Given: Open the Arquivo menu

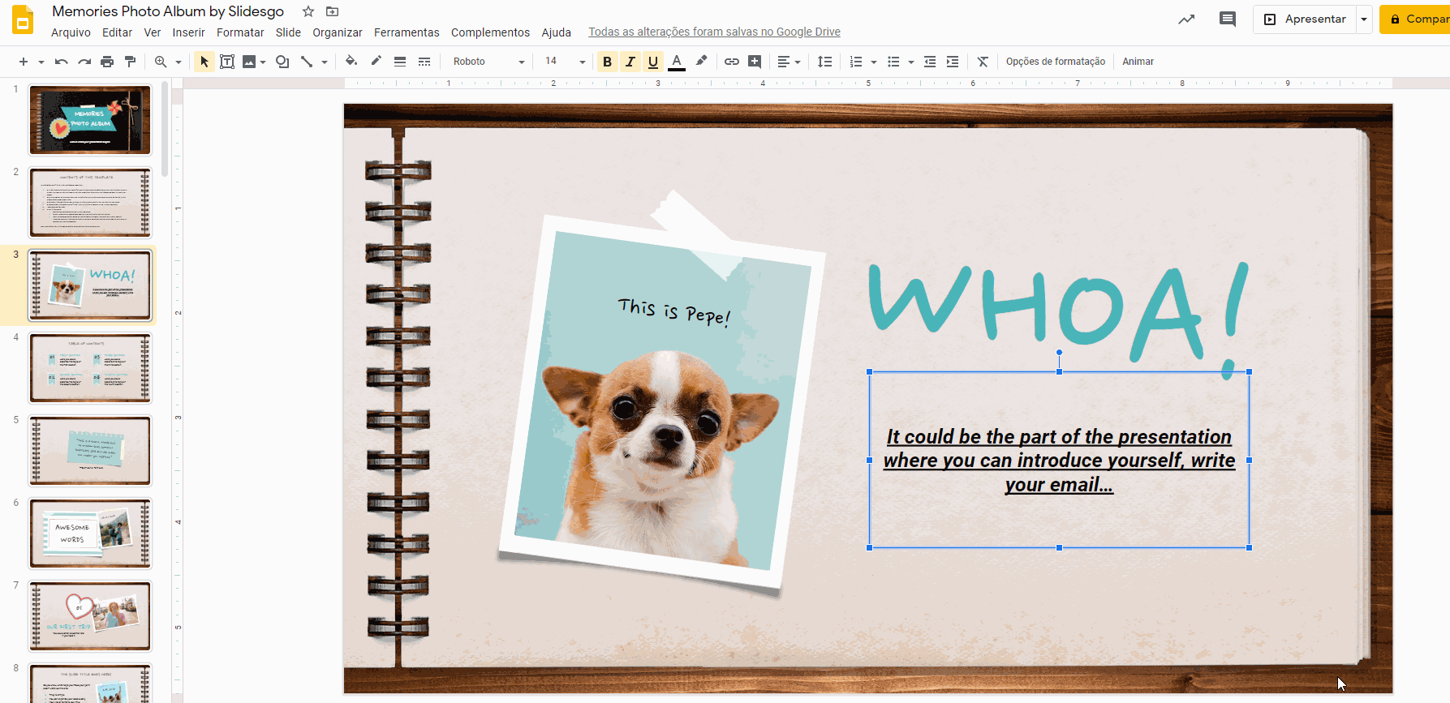Looking at the screenshot, I should pyautogui.click(x=71, y=32).
